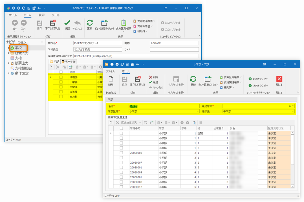Open ファイル menu in main window
Image resolution: width=304 pixels, height=202 pixels.
pyautogui.click(x=12, y=15)
